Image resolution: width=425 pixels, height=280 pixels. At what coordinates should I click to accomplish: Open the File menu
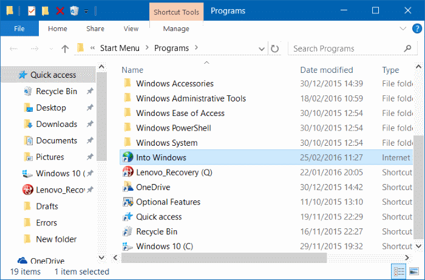pyautogui.click(x=19, y=29)
